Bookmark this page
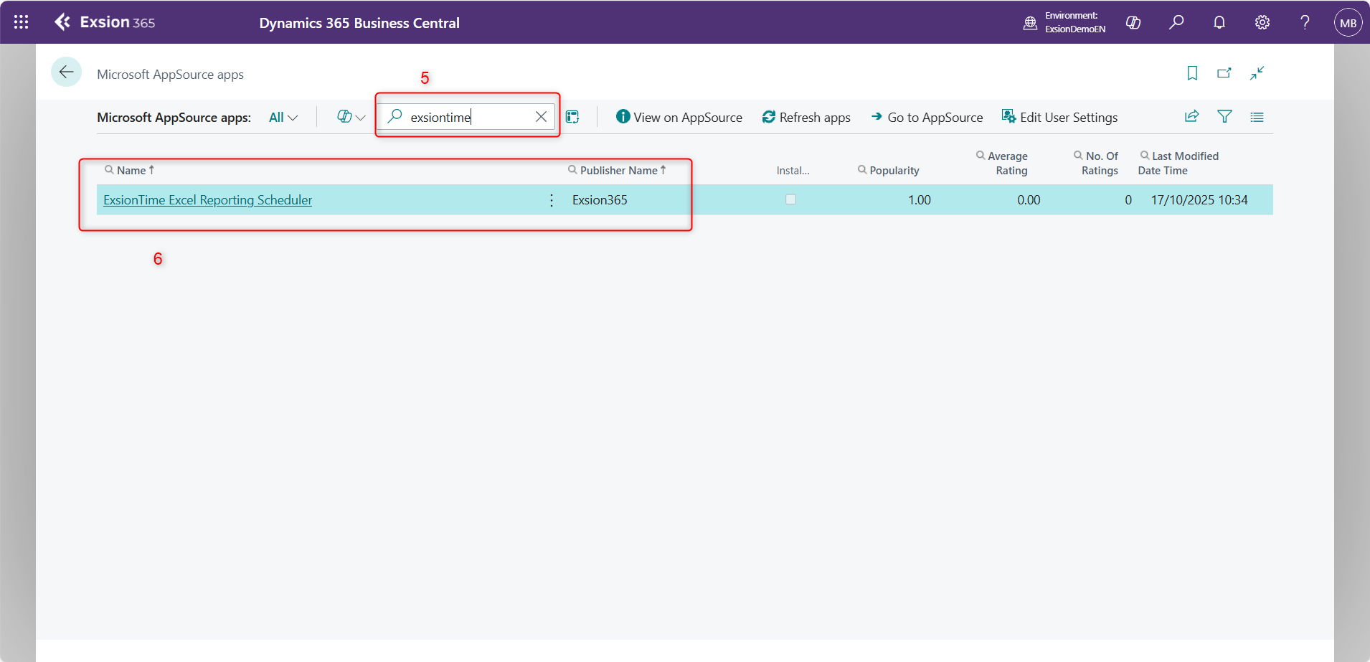The height and width of the screenshot is (662, 1370). click(x=1192, y=73)
